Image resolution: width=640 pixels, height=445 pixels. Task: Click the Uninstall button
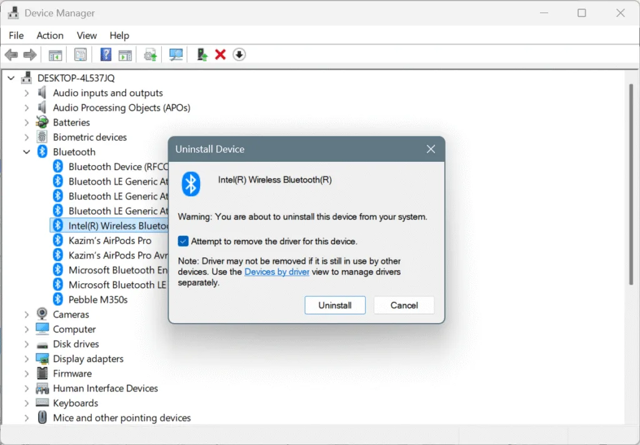click(x=335, y=305)
